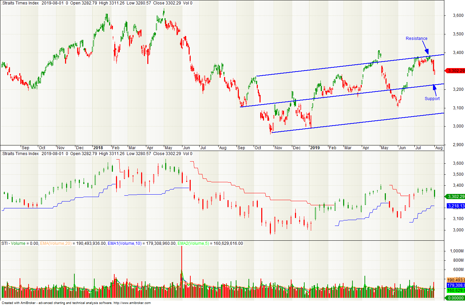465x305 pixels.
Task: Click EMA2(Volume,5) in volume pane header
Action: pos(193,243)
